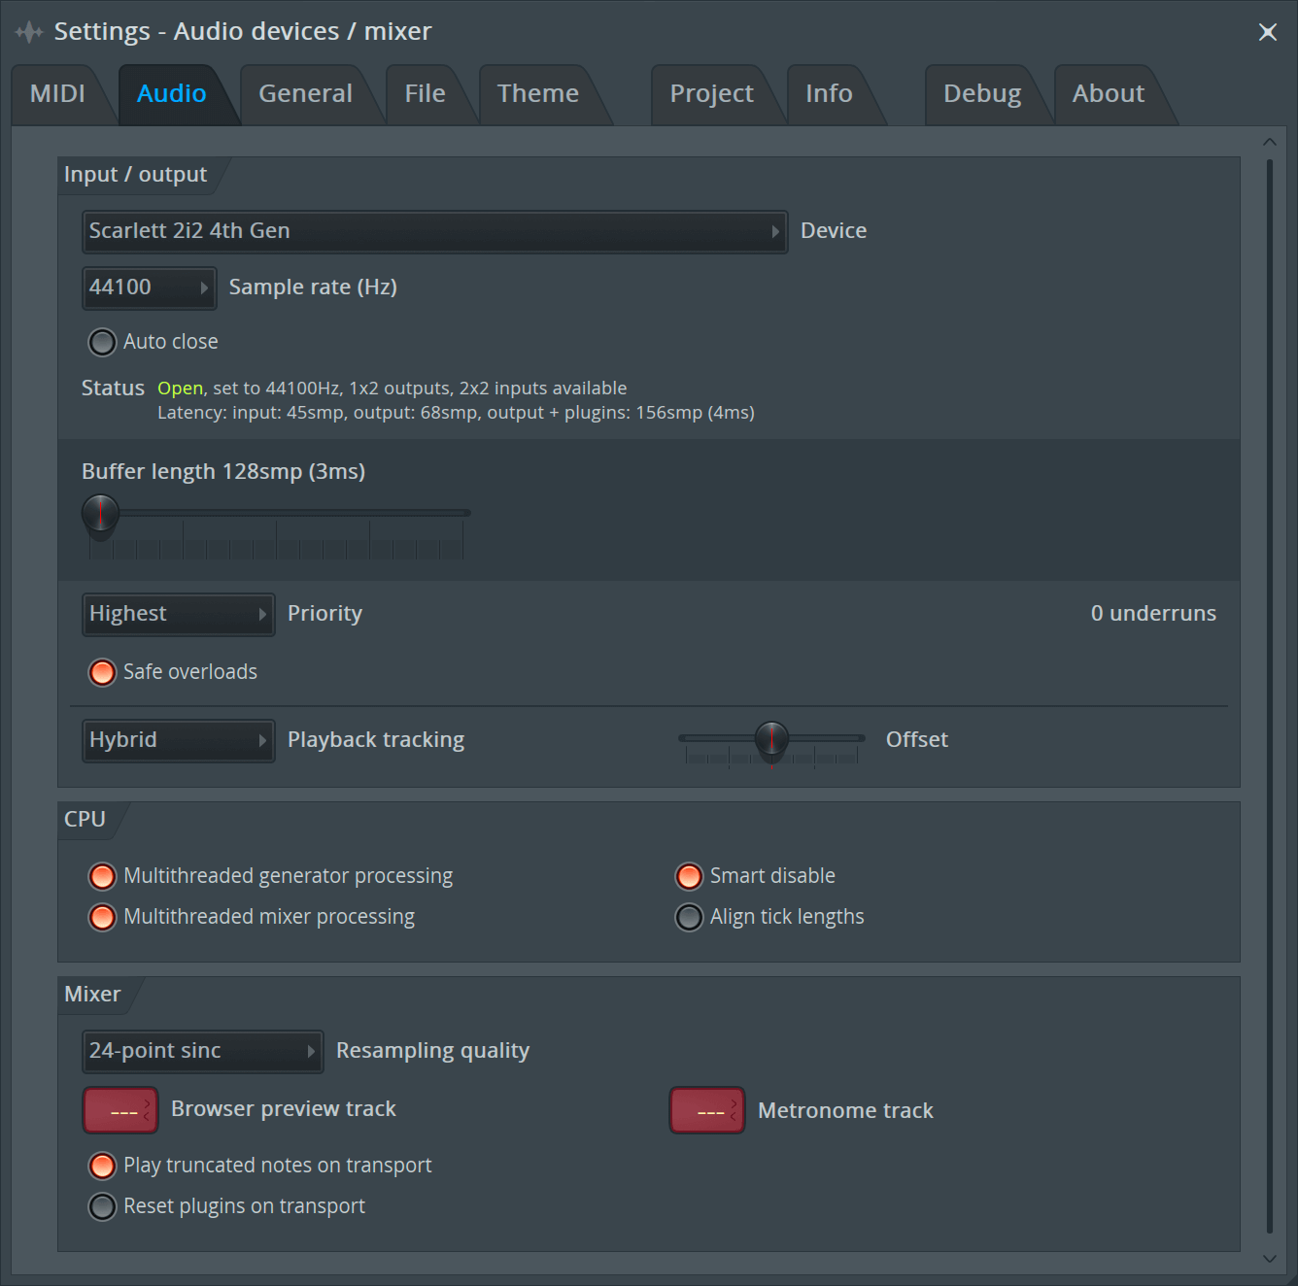The height and width of the screenshot is (1286, 1298).
Task: Toggle Multithreaded generator processing
Action: (x=102, y=876)
